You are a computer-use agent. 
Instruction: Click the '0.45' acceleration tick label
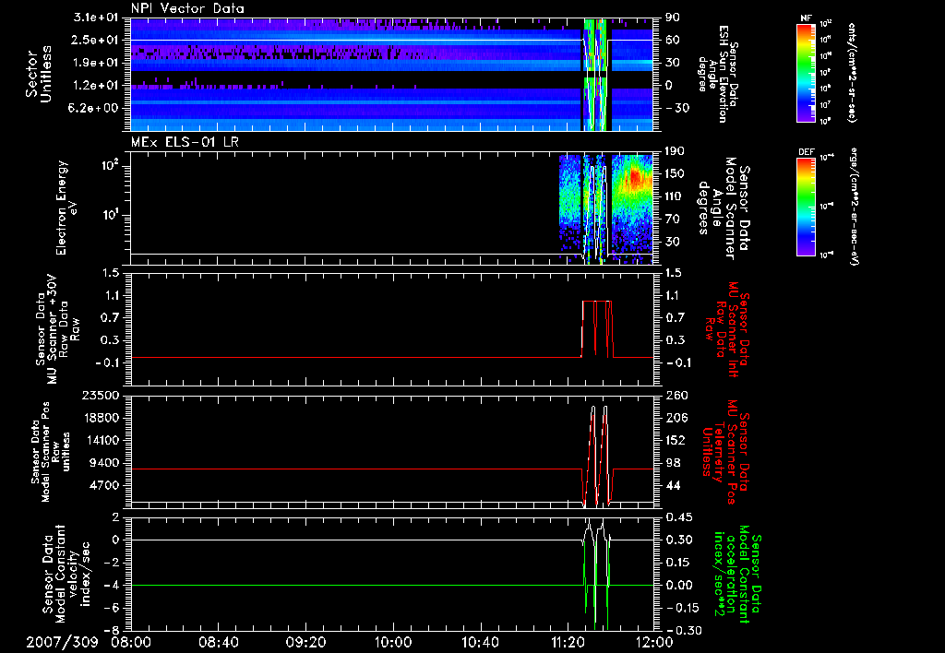[678, 517]
